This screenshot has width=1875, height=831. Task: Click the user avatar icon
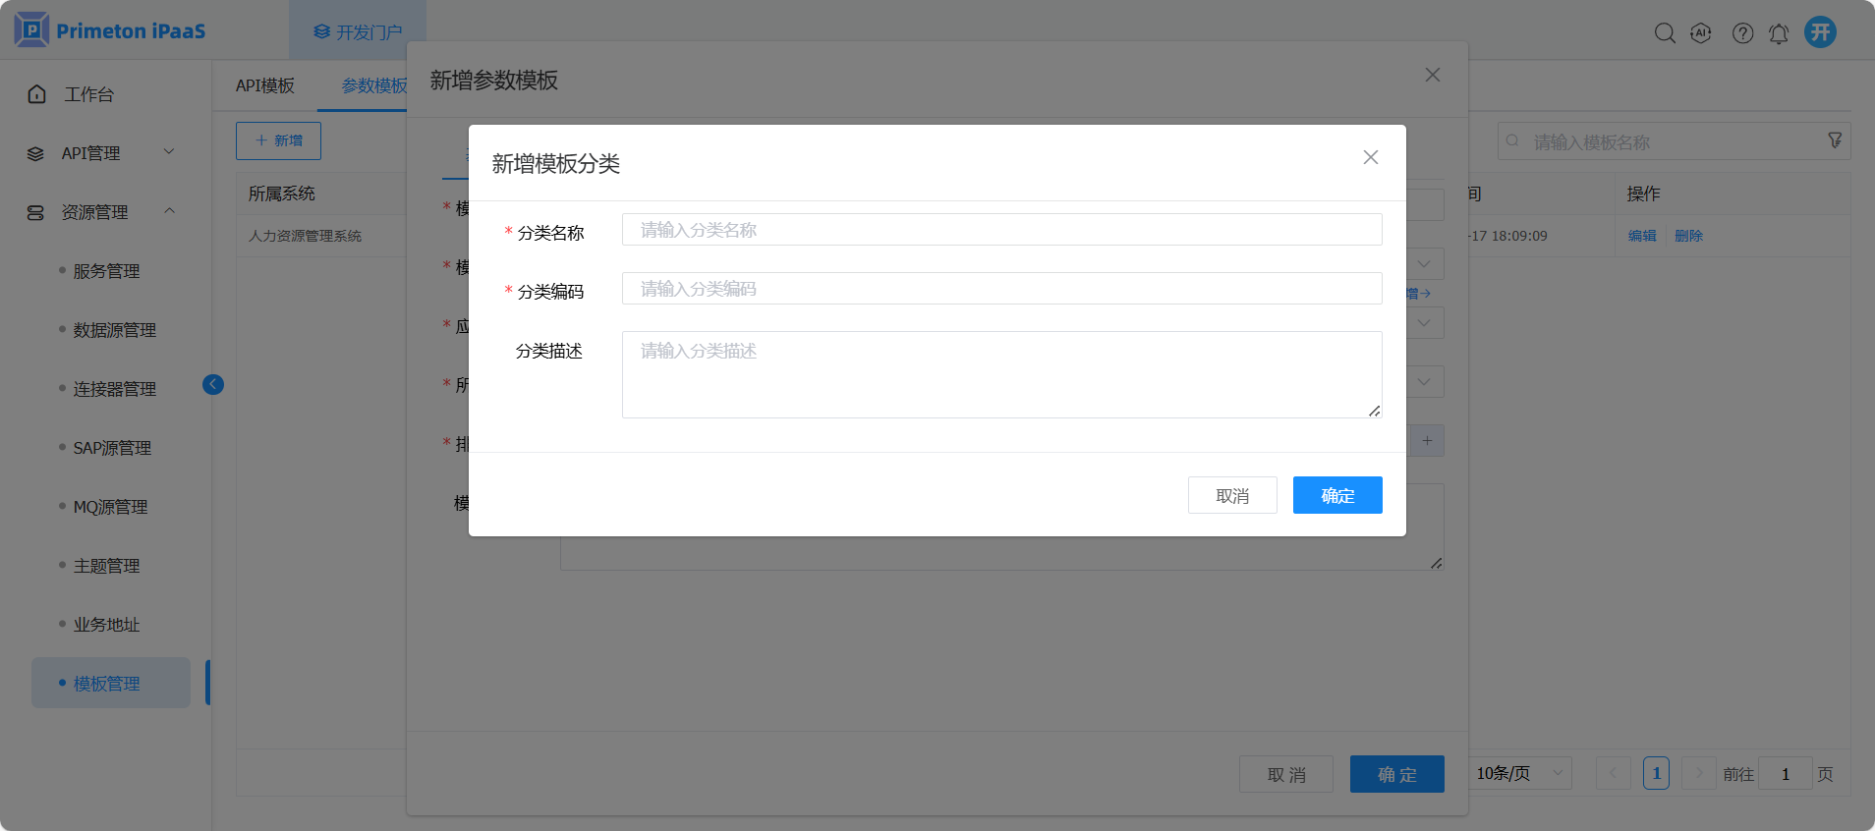1820,32
